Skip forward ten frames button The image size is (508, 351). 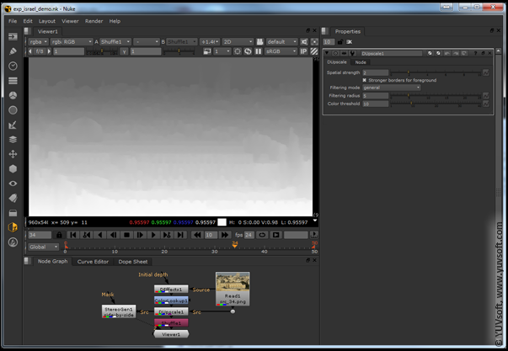[x=225, y=235]
